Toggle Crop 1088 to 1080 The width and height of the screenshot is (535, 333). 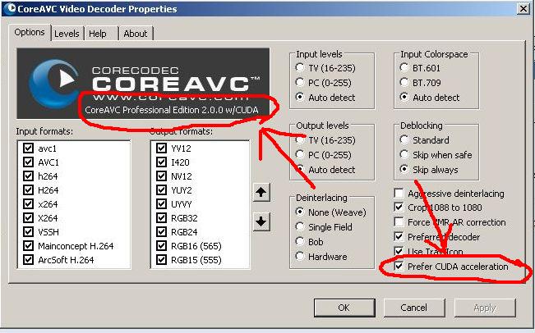[399, 207]
